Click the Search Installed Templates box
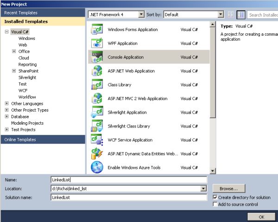This screenshot has width=278, height=222. point(263,15)
